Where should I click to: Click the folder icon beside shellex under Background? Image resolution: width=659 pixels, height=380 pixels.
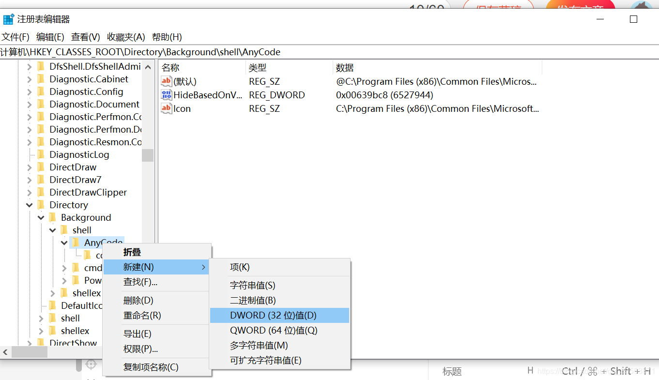pos(64,293)
